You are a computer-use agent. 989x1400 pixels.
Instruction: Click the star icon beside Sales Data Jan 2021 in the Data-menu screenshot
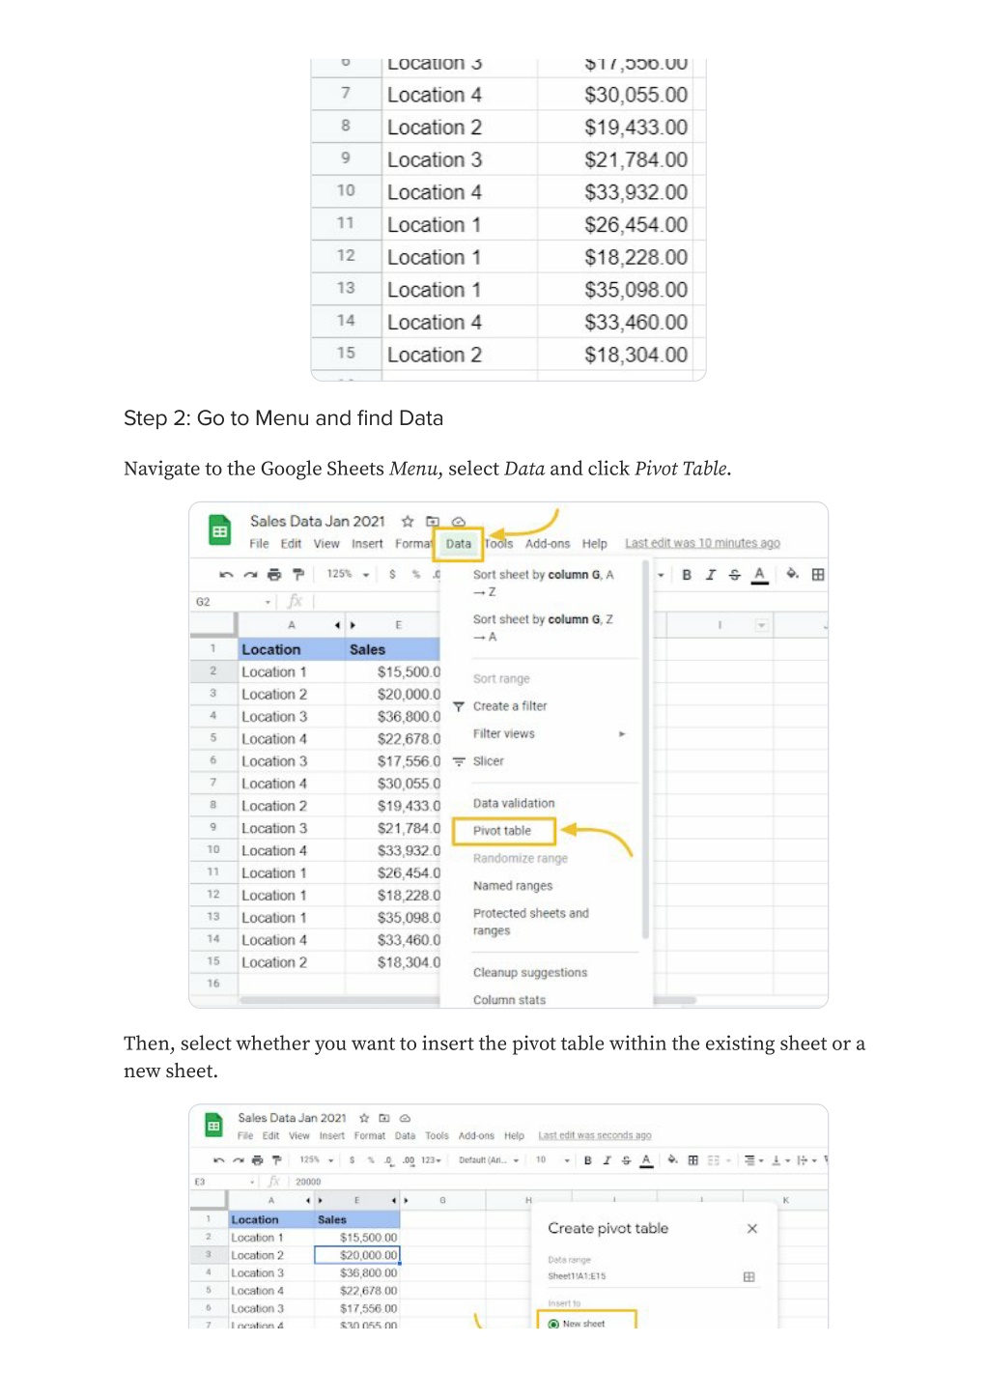408,521
